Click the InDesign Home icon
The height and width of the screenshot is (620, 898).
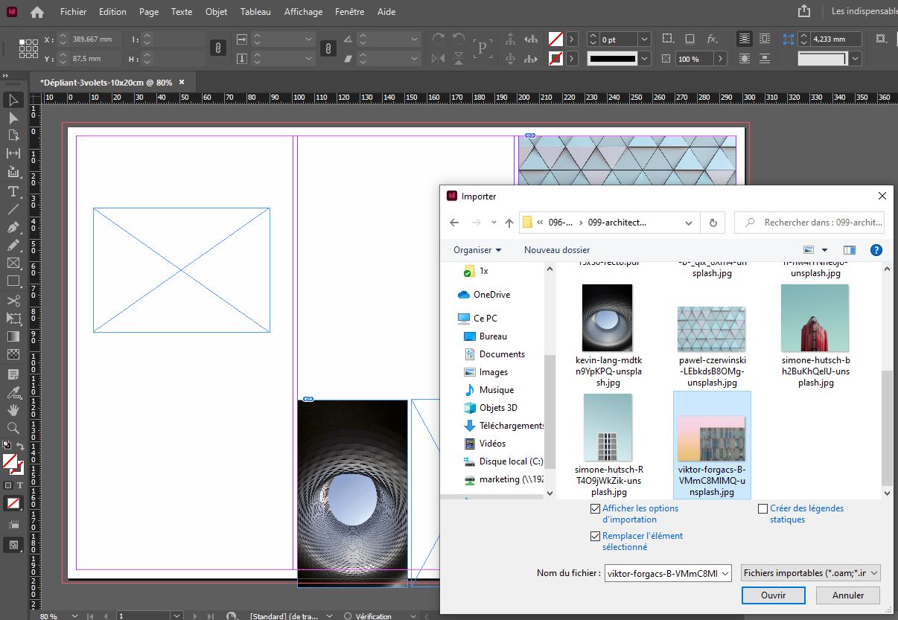tap(36, 12)
